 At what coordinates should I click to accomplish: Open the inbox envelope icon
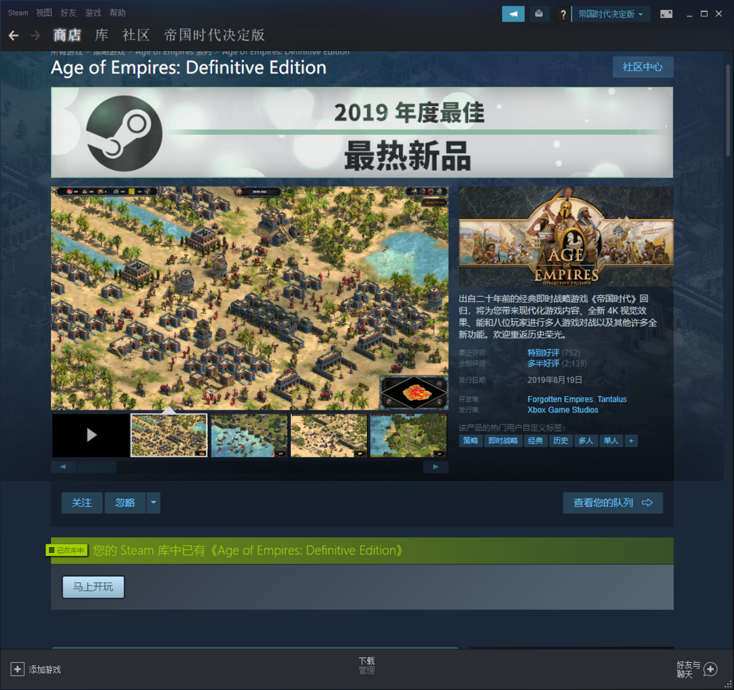pos(540,14)
